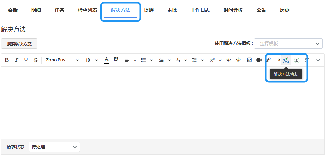Click the superscript X² icon
This screenshot has height=156, width=329.
212,60
